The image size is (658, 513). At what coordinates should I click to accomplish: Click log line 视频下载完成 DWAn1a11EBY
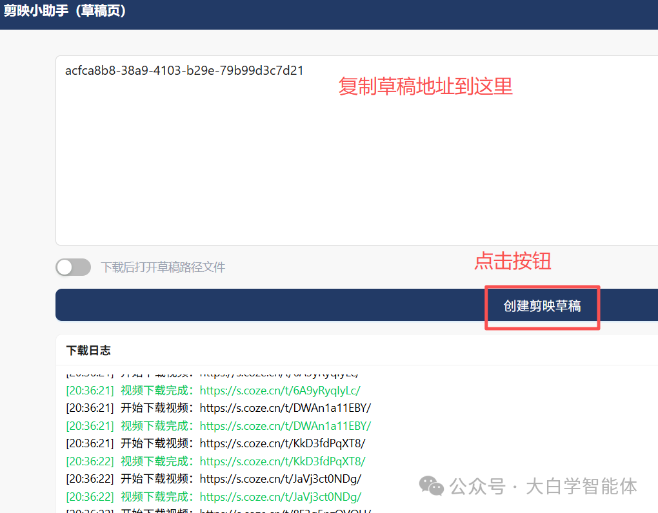coord(219,426)
